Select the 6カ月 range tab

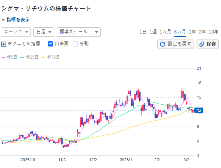pos(180,32)
